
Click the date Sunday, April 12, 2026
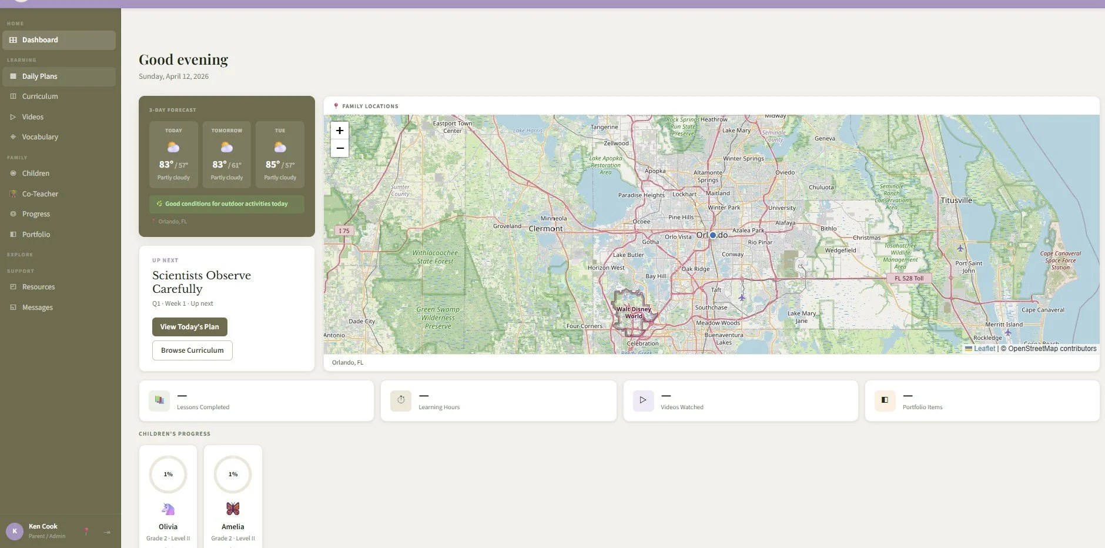pyautogui.click(x=173, y=76)
